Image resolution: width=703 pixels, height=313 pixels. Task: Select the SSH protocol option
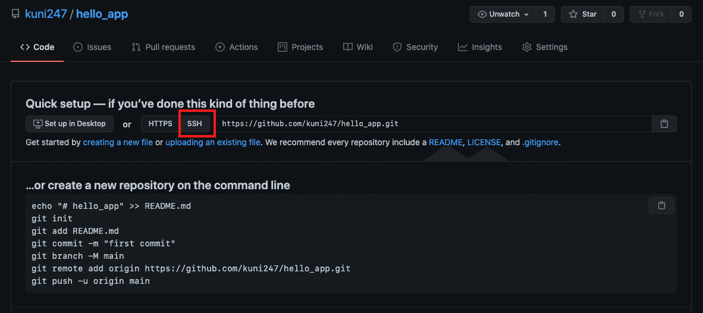[194, 124]
